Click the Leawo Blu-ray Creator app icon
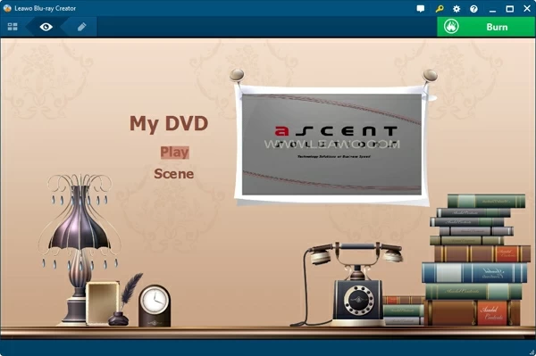Image resolution: width=536 pixels, height=356 pixels. [x=7, y=8]
